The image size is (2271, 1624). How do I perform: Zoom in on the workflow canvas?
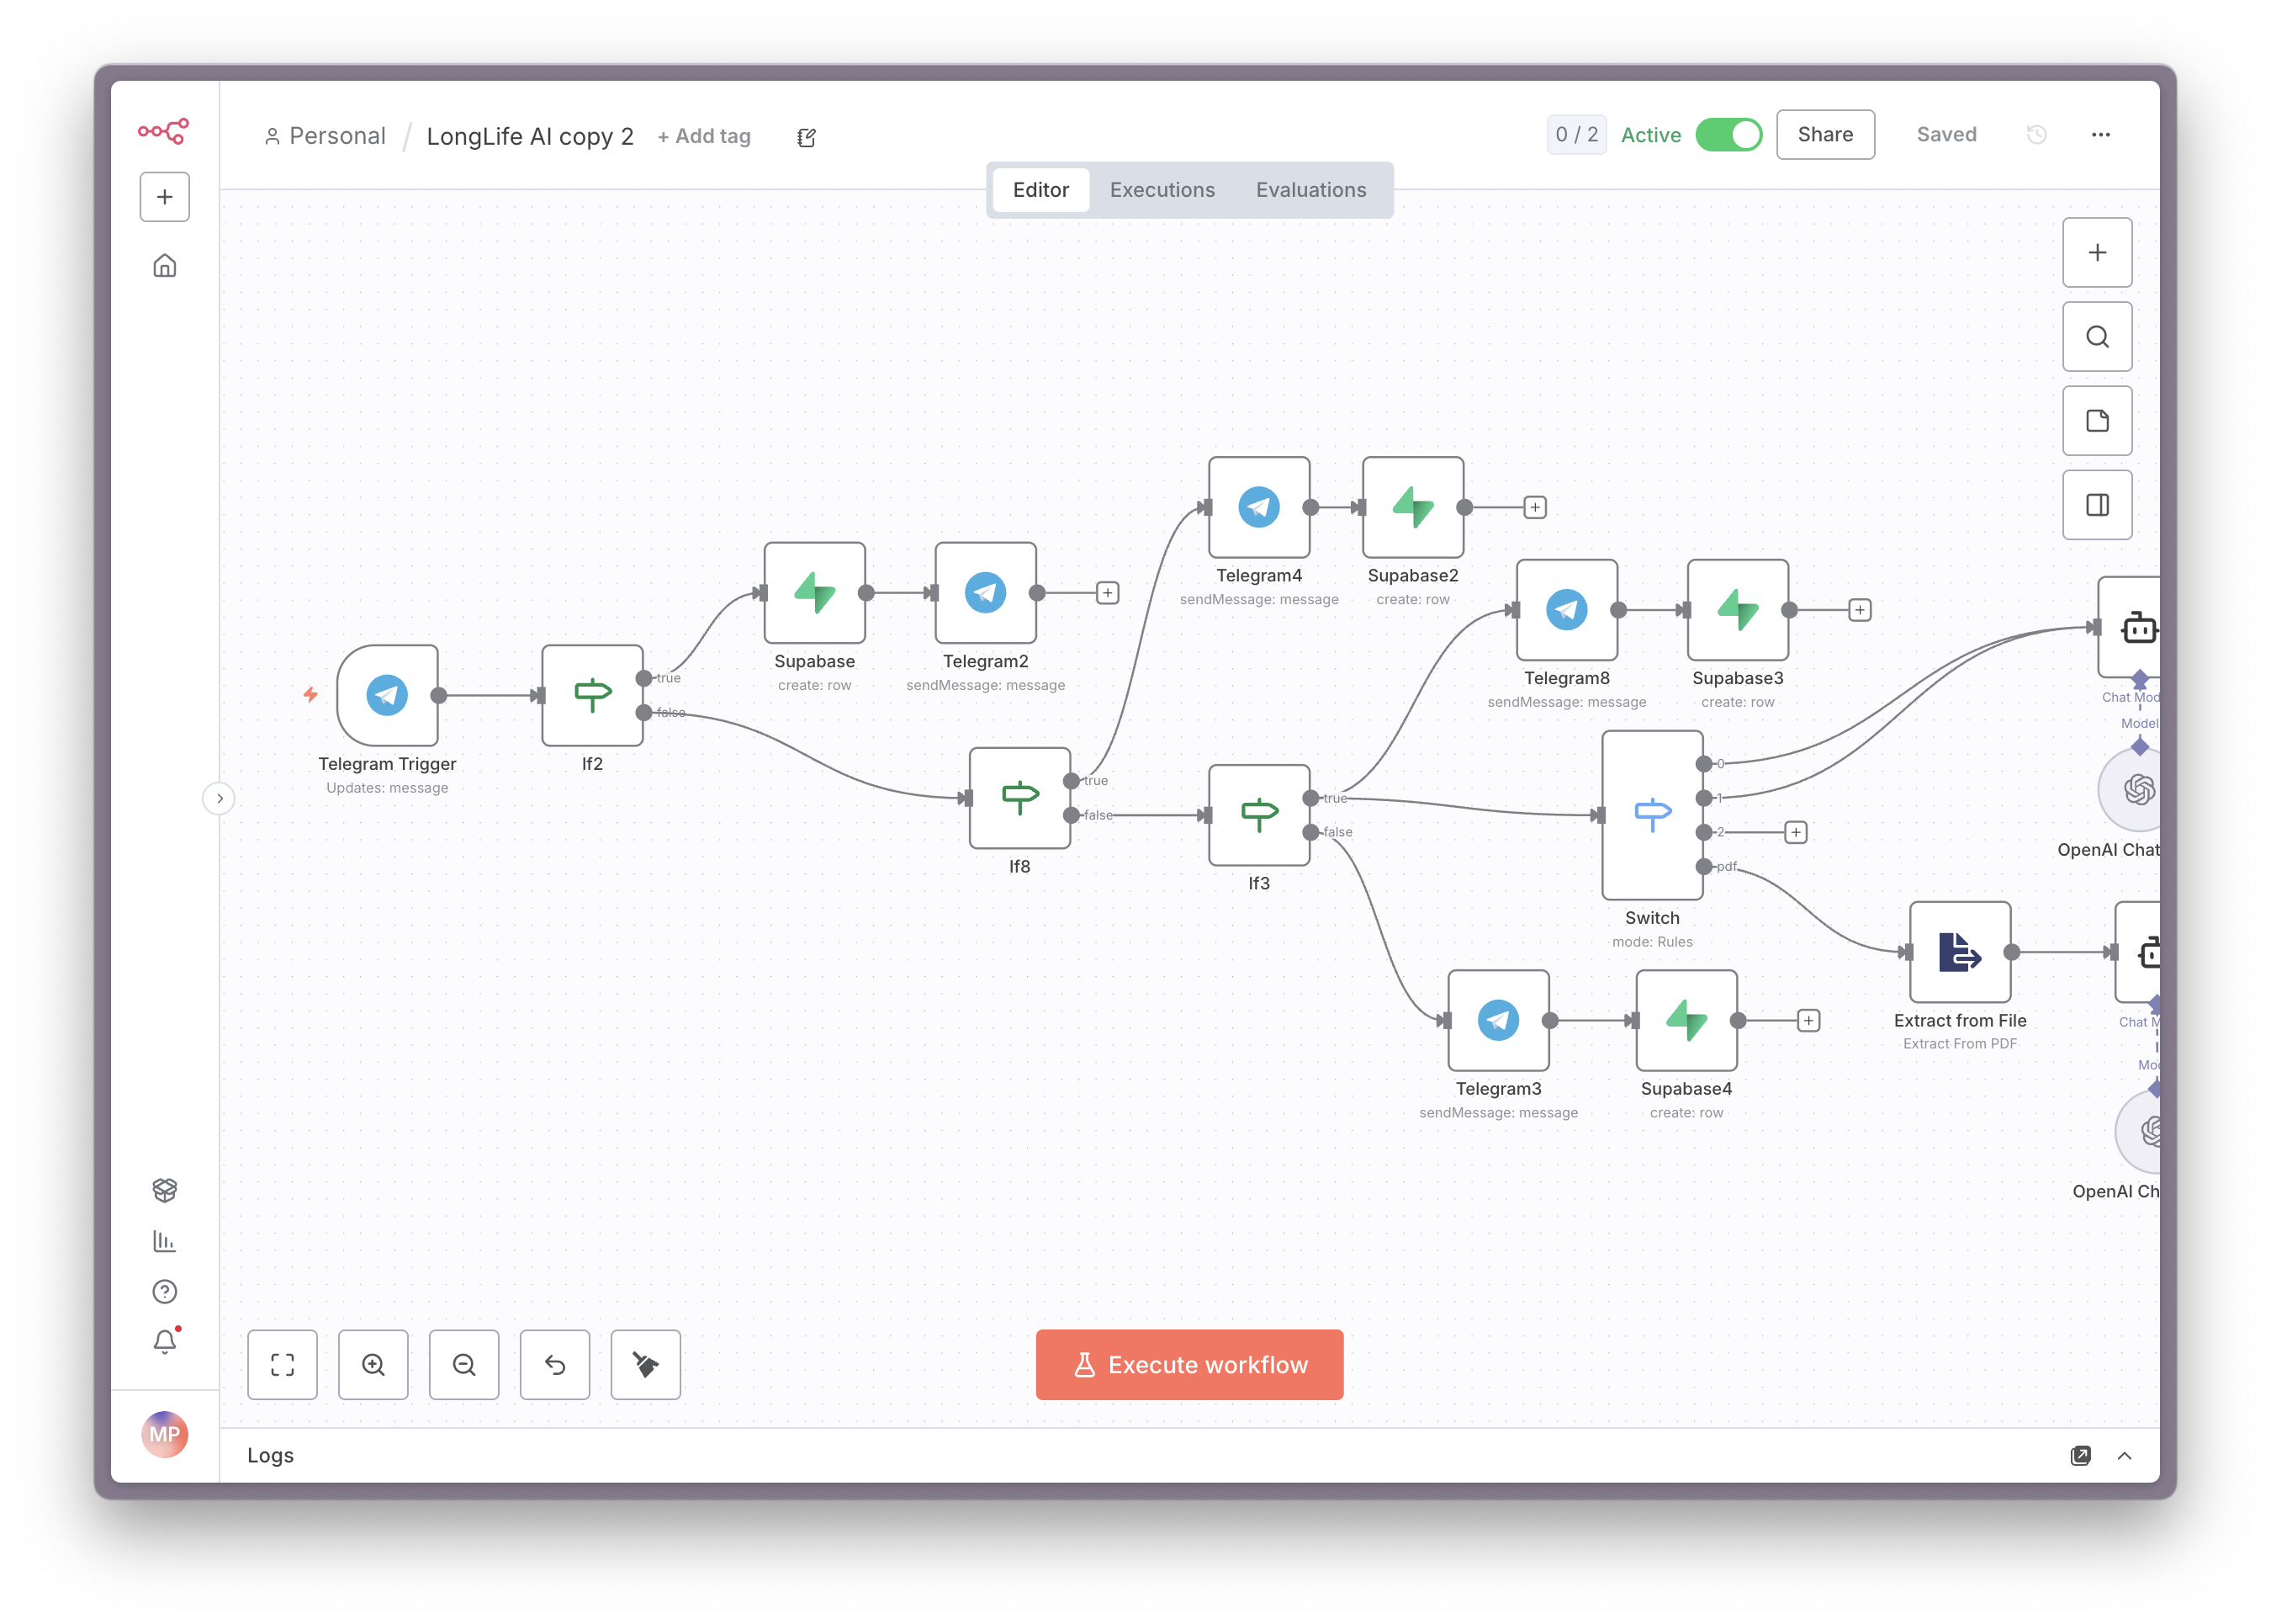pyautogui.click(x=373, y=1365)
